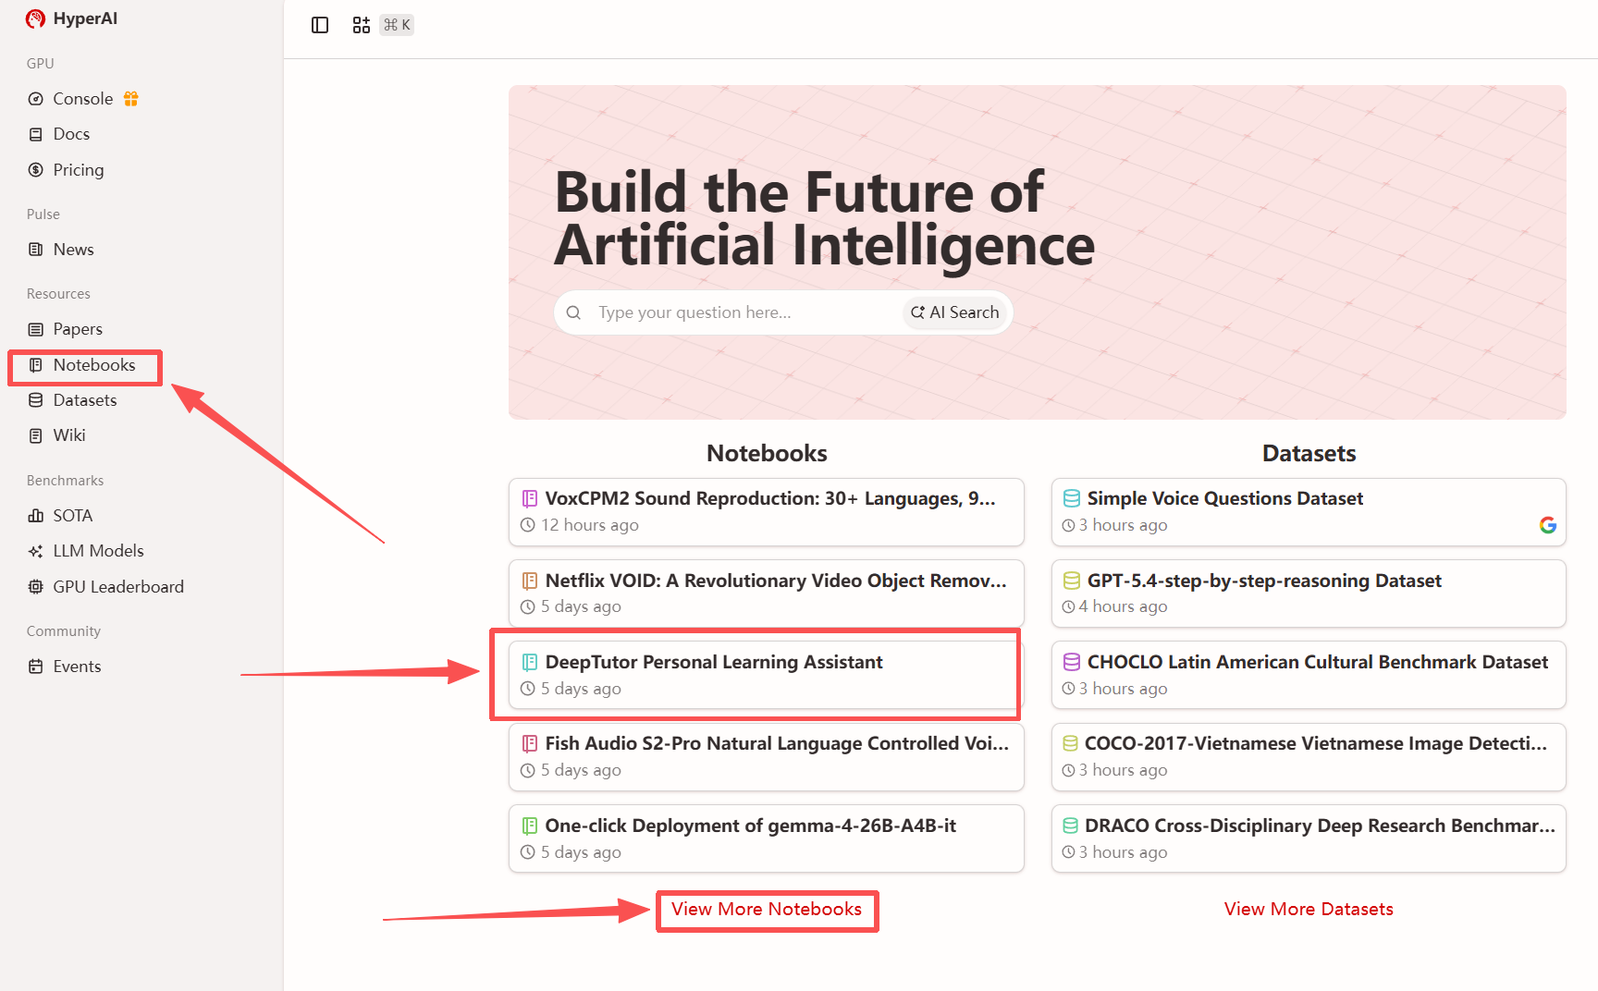Click View More Datasets link

1308,910
